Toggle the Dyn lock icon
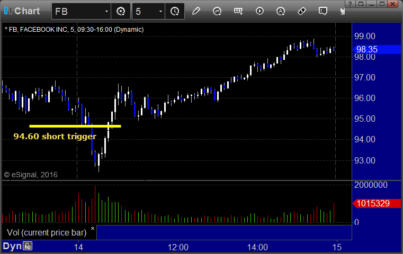403x254 pixels. [x=28, y=246]
